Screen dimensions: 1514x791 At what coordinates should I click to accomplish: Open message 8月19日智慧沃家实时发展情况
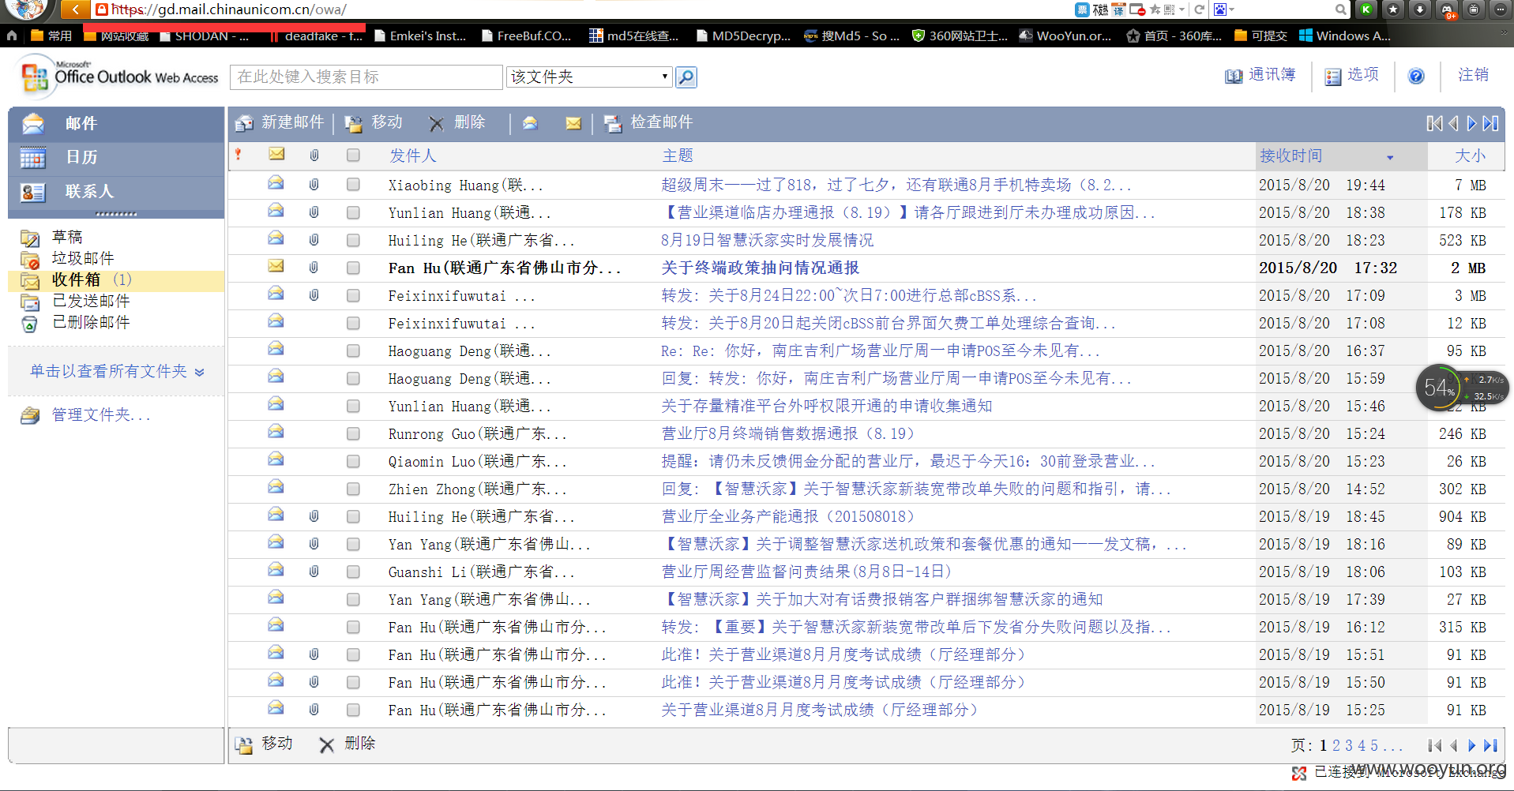coord(768,240)
